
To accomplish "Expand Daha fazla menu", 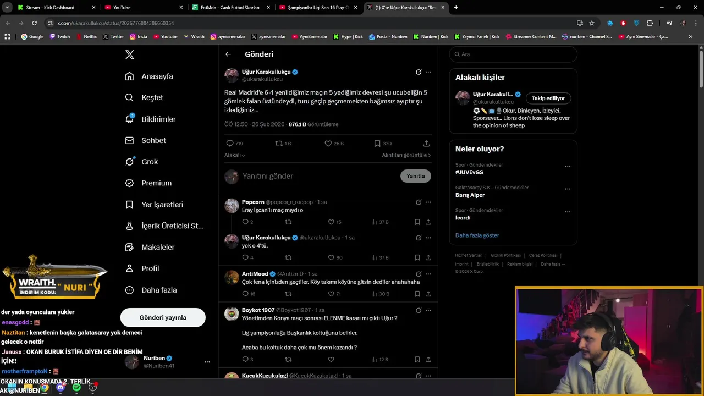I will (x=151, y=290).
